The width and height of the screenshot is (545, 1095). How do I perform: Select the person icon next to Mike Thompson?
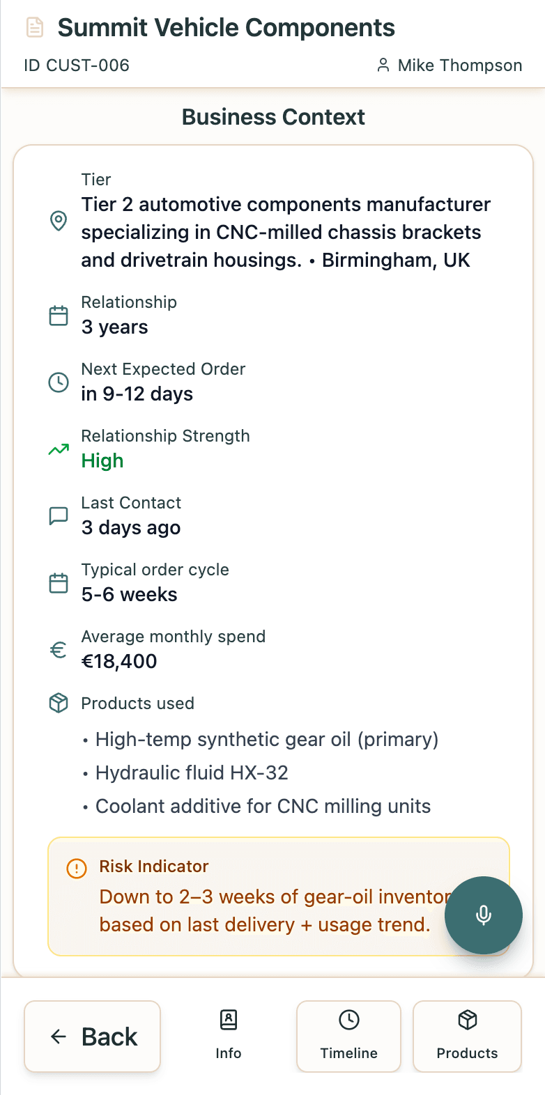[383, 65]
